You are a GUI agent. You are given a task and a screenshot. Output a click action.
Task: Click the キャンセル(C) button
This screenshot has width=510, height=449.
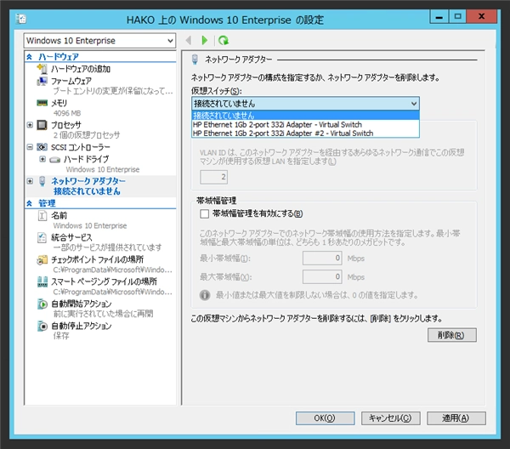[x=391, y=418]
